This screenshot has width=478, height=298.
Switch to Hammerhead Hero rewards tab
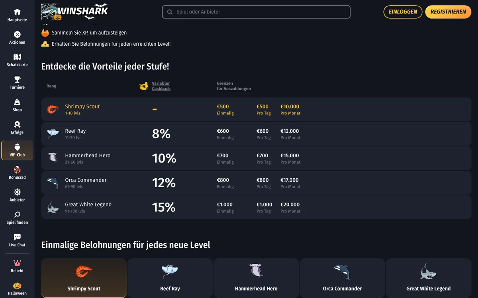[256, 278]
